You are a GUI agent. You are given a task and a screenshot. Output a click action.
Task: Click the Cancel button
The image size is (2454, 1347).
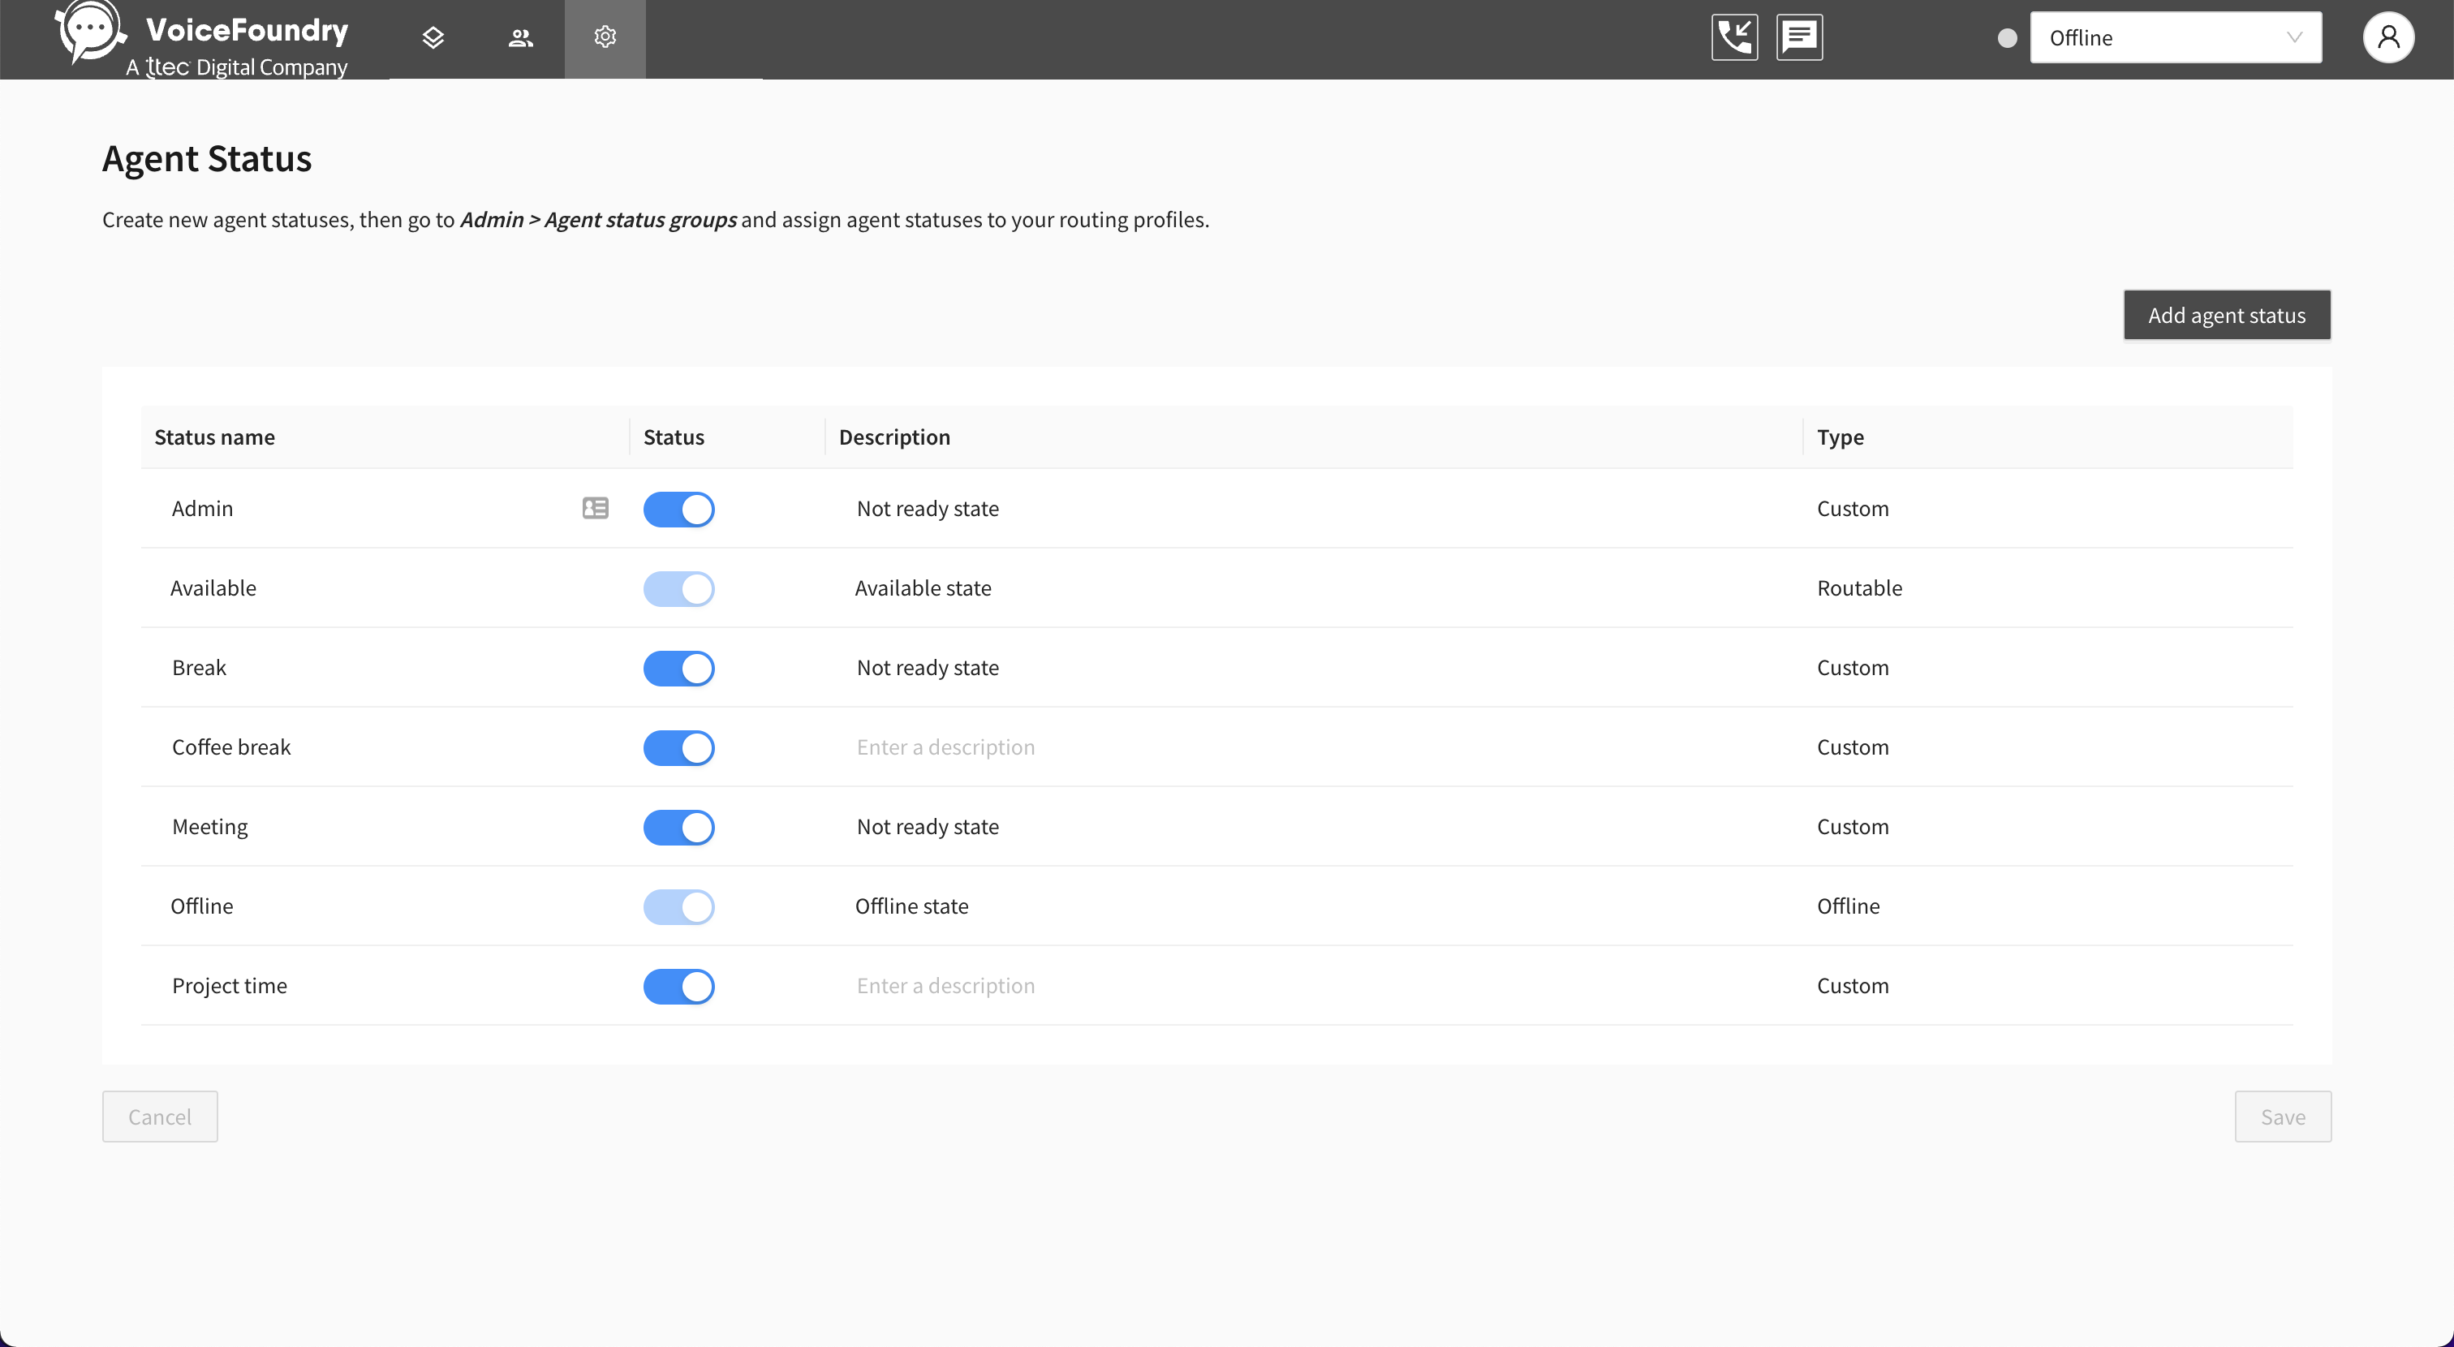(x=160, y=1117)
